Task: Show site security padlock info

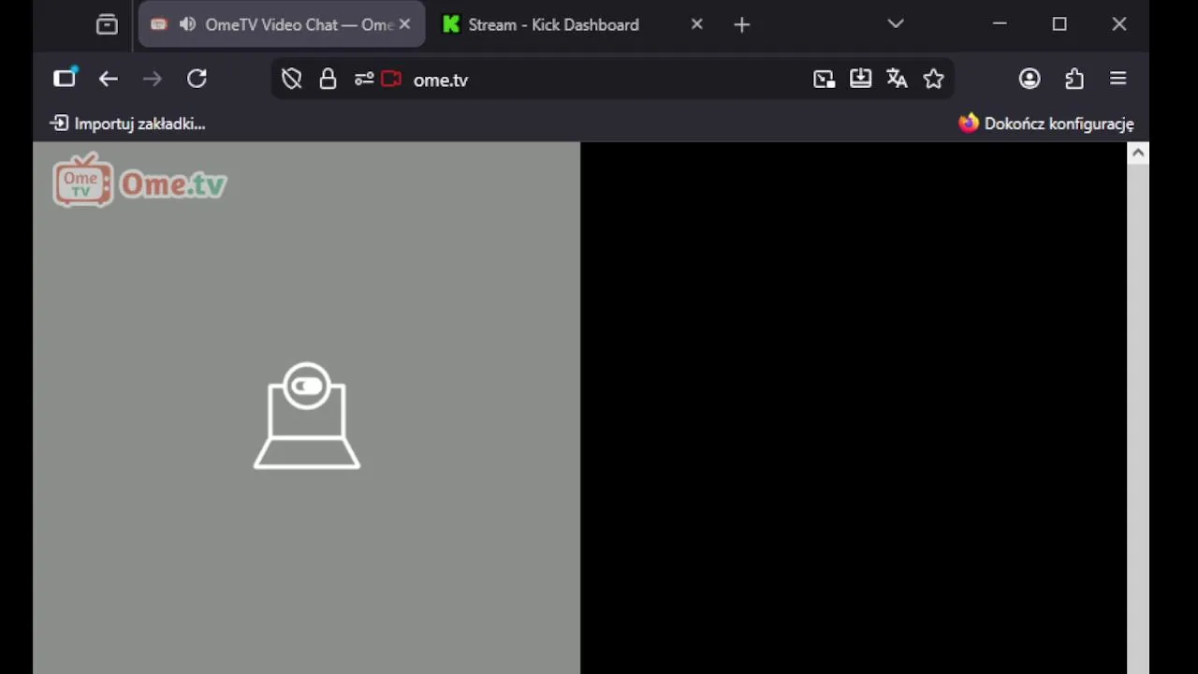Action: pyautogui.click(x=328, y=80)
